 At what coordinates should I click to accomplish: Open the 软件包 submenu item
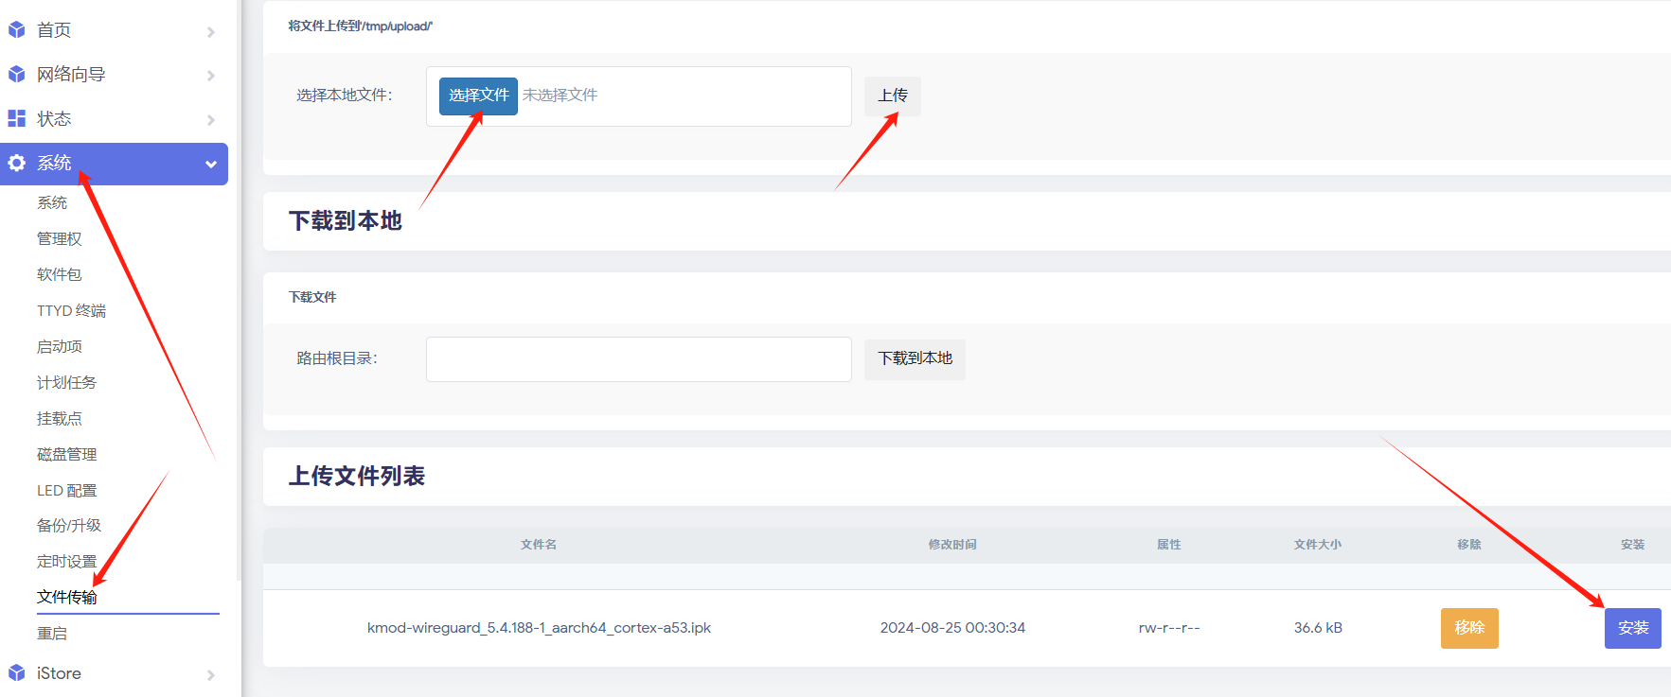pyautogui.click(x=60, y=274)
